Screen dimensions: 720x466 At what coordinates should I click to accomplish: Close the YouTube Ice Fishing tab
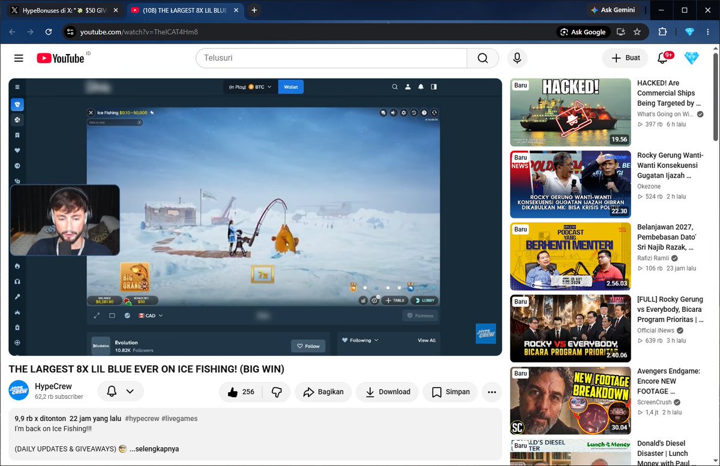pyautogui.click(x=236, y=10)
